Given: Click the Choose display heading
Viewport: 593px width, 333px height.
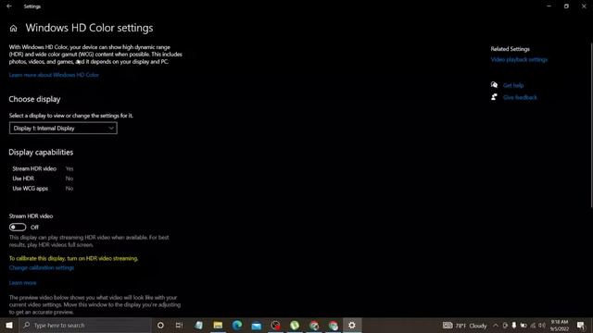Looking at the screenshot, I should click(x=34, y=99).
